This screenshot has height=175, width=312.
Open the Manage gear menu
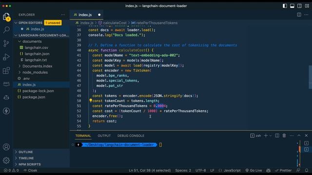pyautogui.click(x=6, y=160)
